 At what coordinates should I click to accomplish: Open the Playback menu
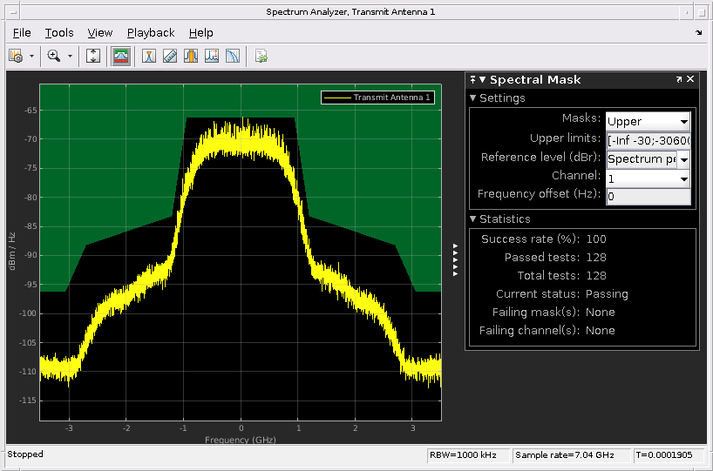(151, 32)
